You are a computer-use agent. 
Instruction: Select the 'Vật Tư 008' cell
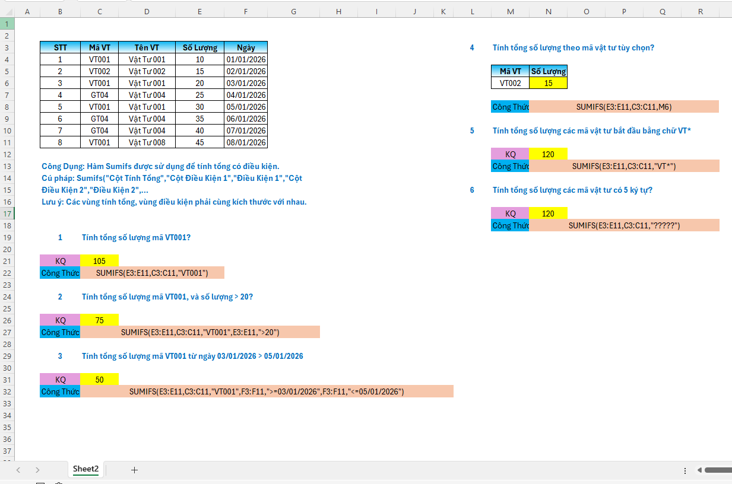click(147, 142)
